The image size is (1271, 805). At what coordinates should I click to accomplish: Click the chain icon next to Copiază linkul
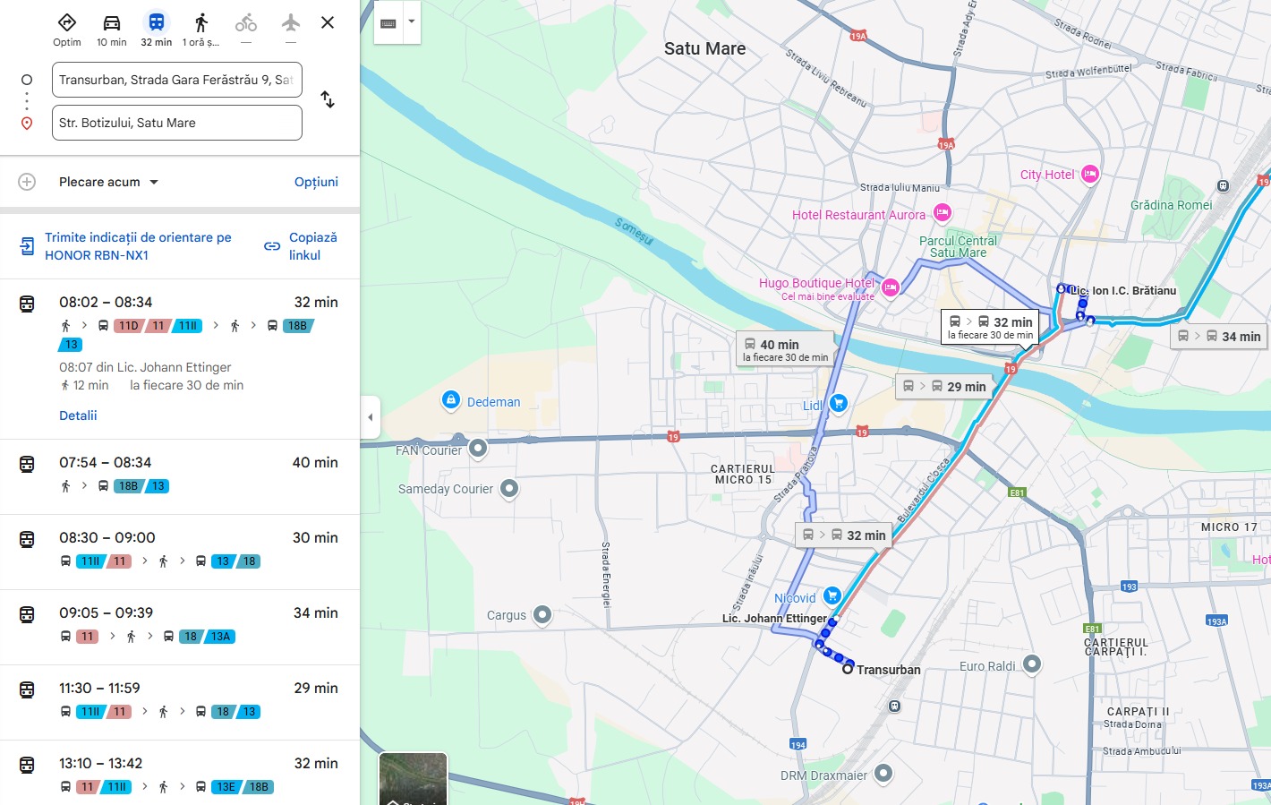tap(271, 245)
